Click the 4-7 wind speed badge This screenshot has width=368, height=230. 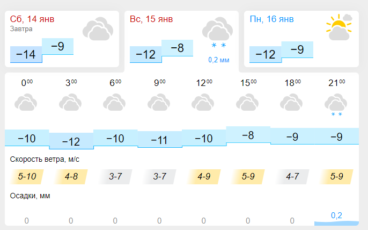[x=292, y=176]
